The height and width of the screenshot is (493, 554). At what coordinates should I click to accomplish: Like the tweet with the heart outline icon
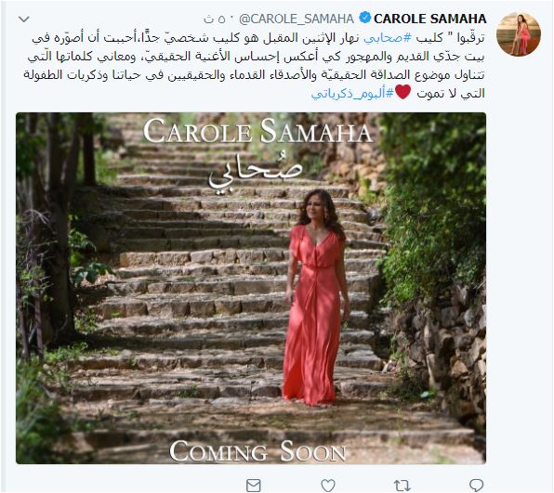tap(328, 486)
